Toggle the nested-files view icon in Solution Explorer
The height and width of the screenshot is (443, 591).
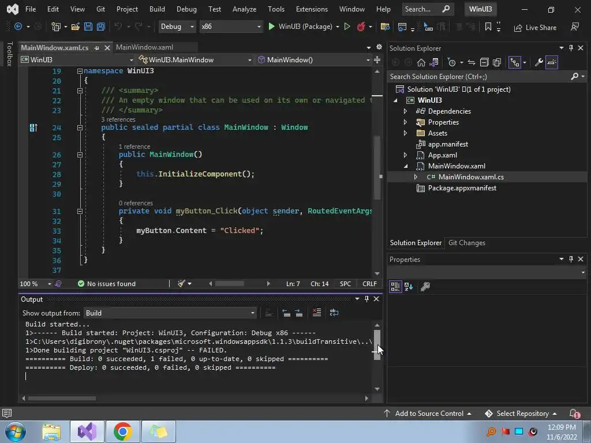514,62
